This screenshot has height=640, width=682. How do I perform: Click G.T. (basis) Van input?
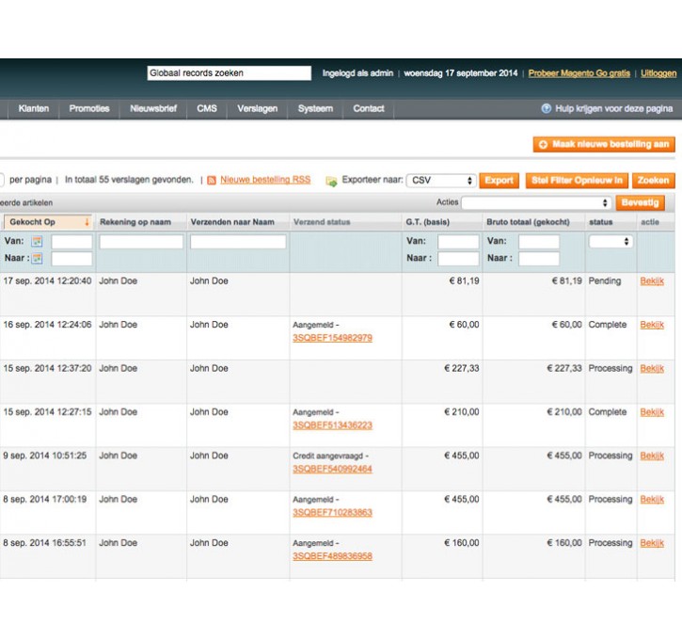point(458,242)
